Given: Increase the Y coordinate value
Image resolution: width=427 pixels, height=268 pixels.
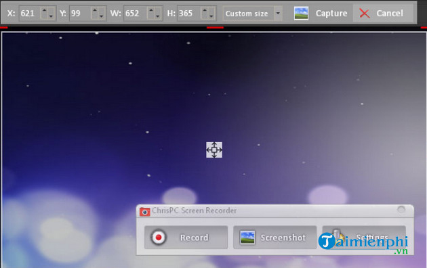Looking at the screenshot, I should 95,10.
